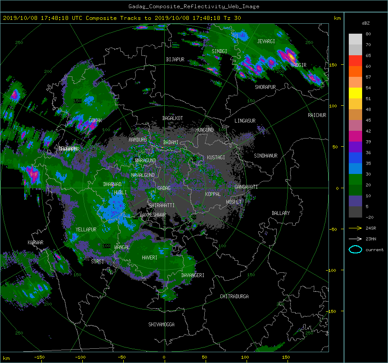This screenshot has width=388, height=363.
Task: Click the GADAG radar center label
Action: click(x=164, y=188)
